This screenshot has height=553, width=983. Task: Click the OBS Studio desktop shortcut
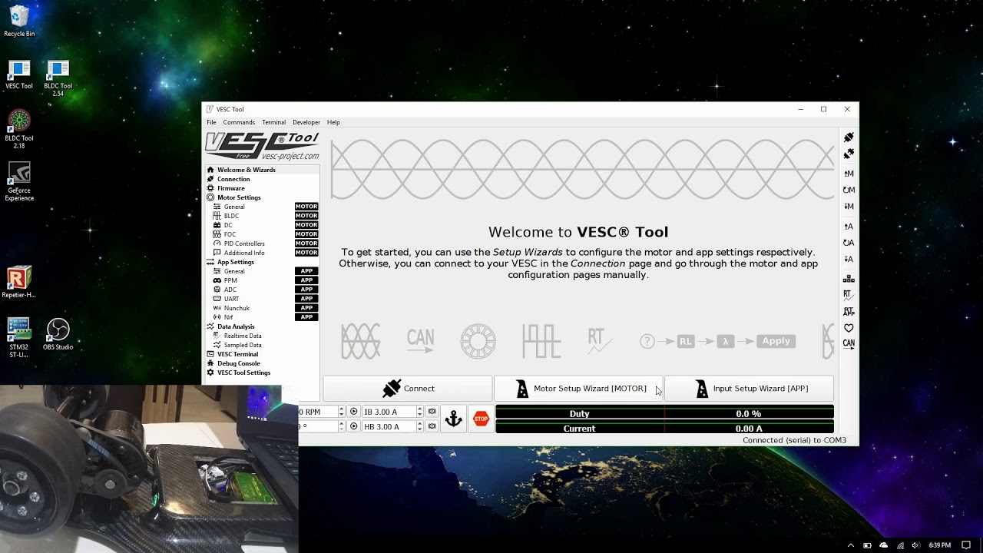coord(58,335)
